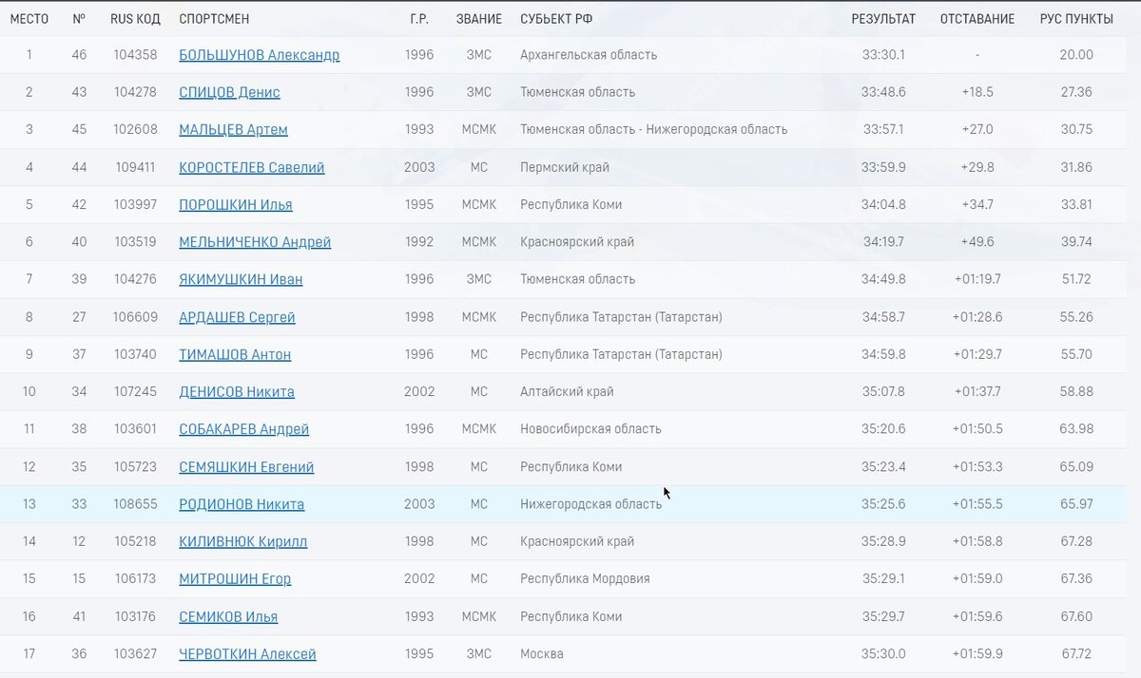Click ЯКИМУШКИН Иван name link
Screen dimensions: 1141x678
[241, 279]
